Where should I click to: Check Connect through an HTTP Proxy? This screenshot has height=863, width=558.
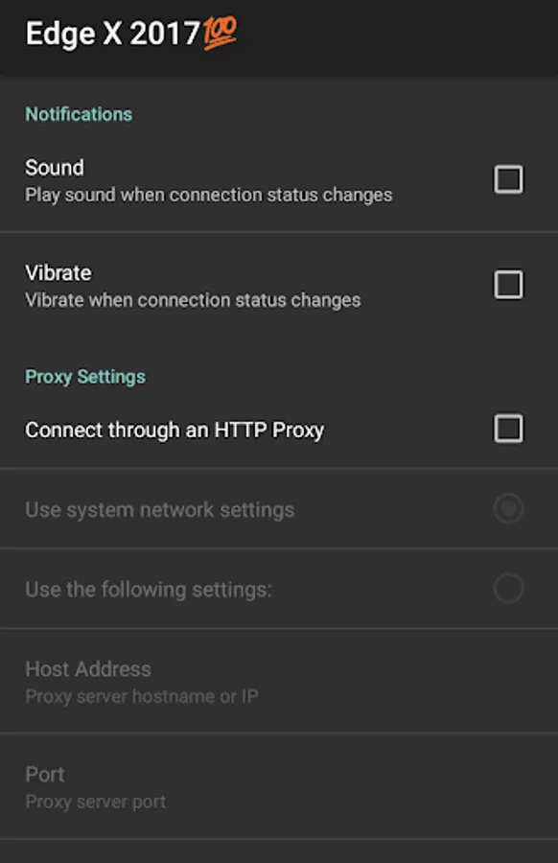click(509, 429)
